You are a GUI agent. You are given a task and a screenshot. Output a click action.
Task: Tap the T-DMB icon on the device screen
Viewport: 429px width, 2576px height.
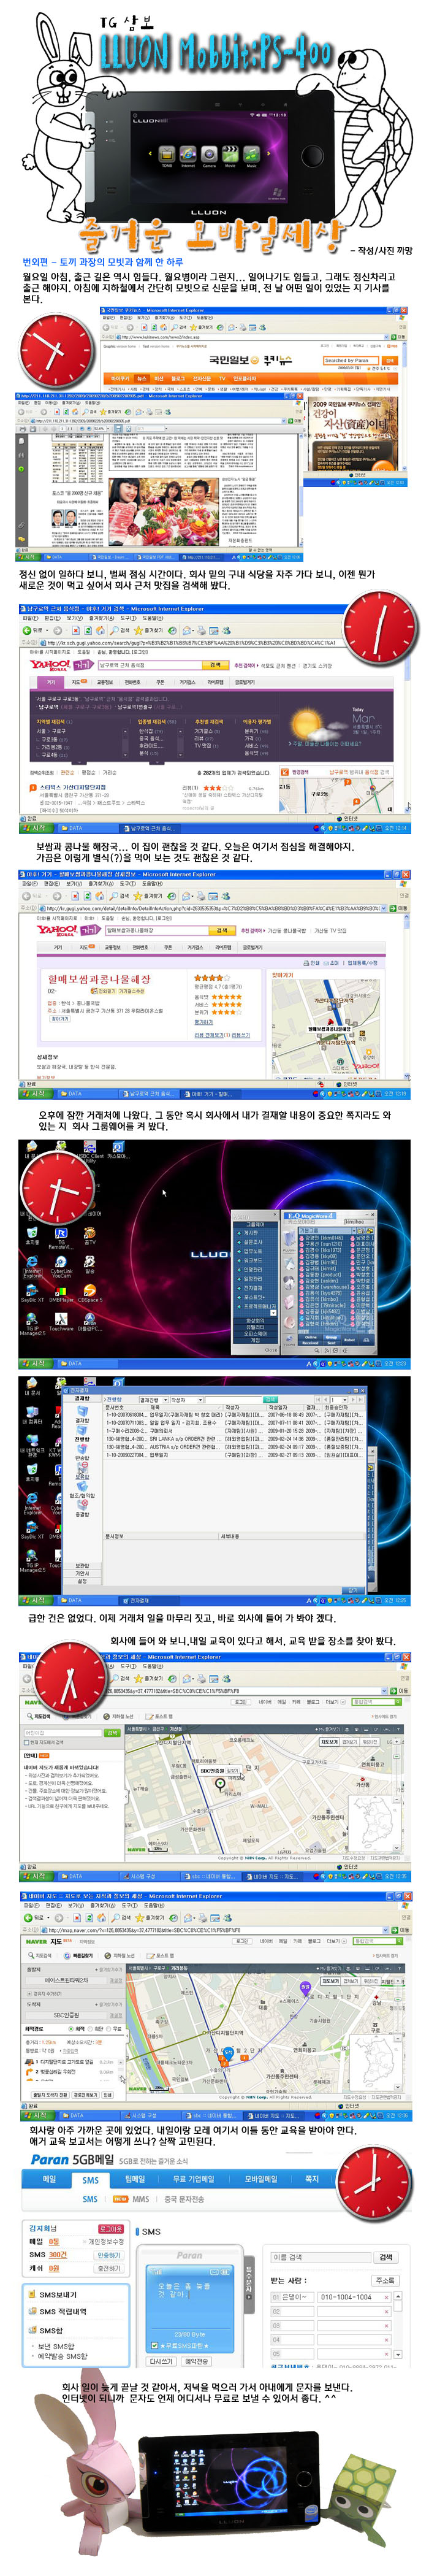(166, 154)
